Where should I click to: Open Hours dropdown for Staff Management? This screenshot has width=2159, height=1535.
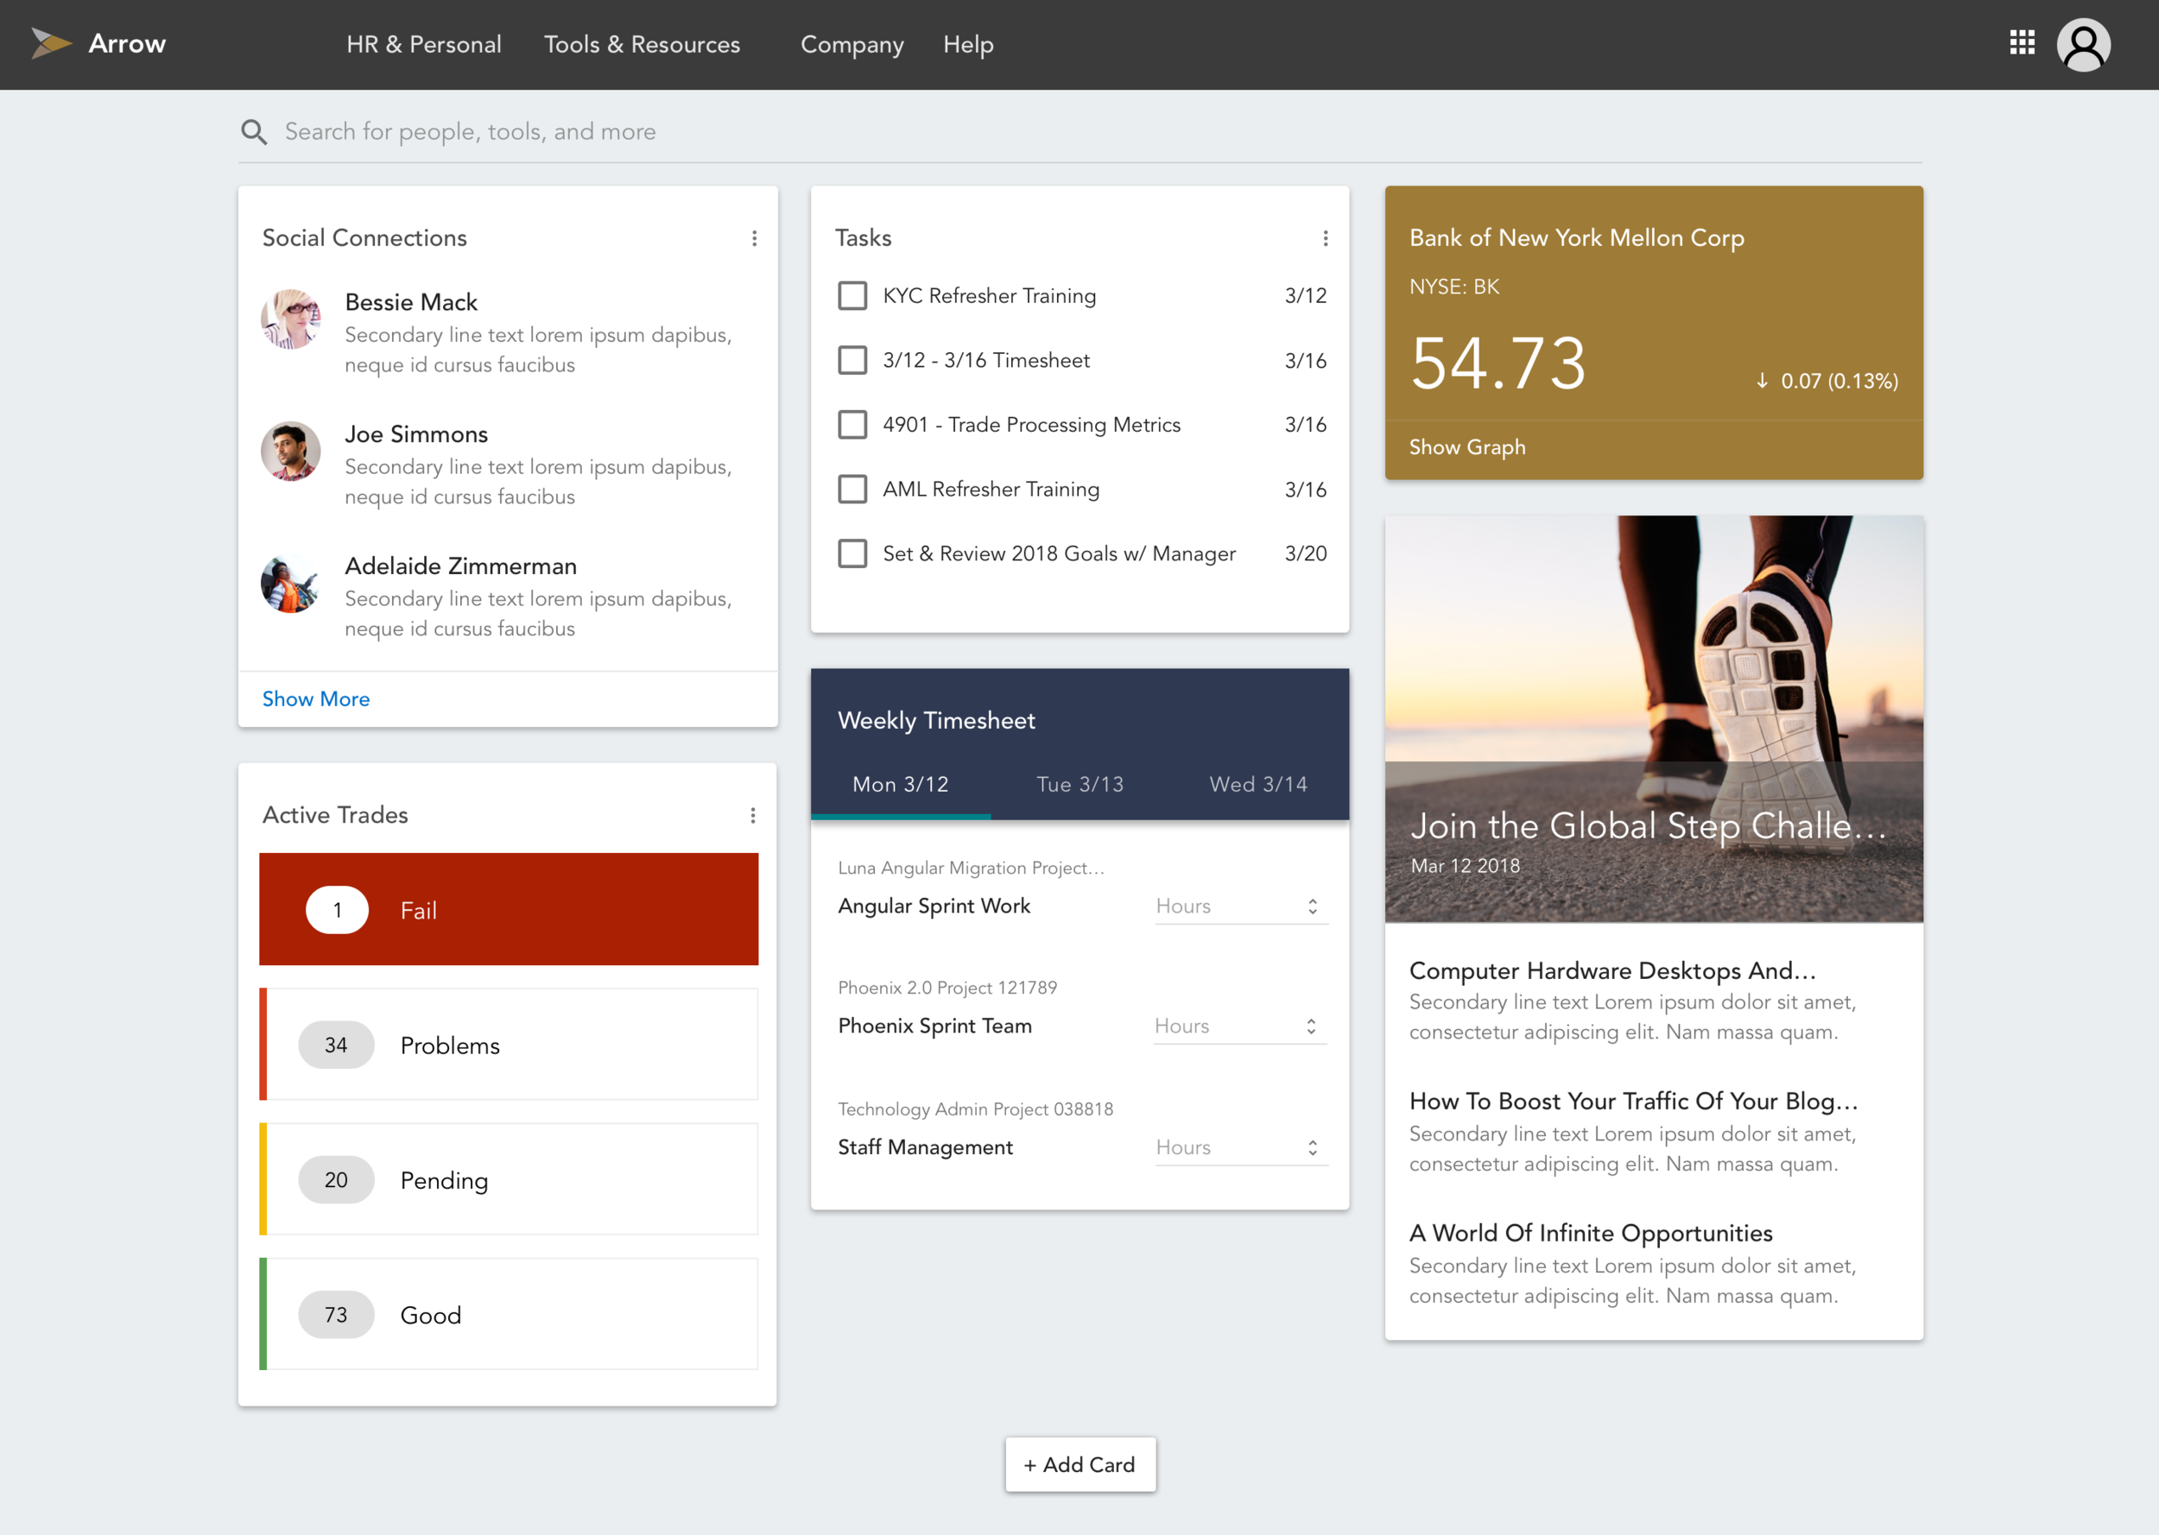pos(1240,1147)
